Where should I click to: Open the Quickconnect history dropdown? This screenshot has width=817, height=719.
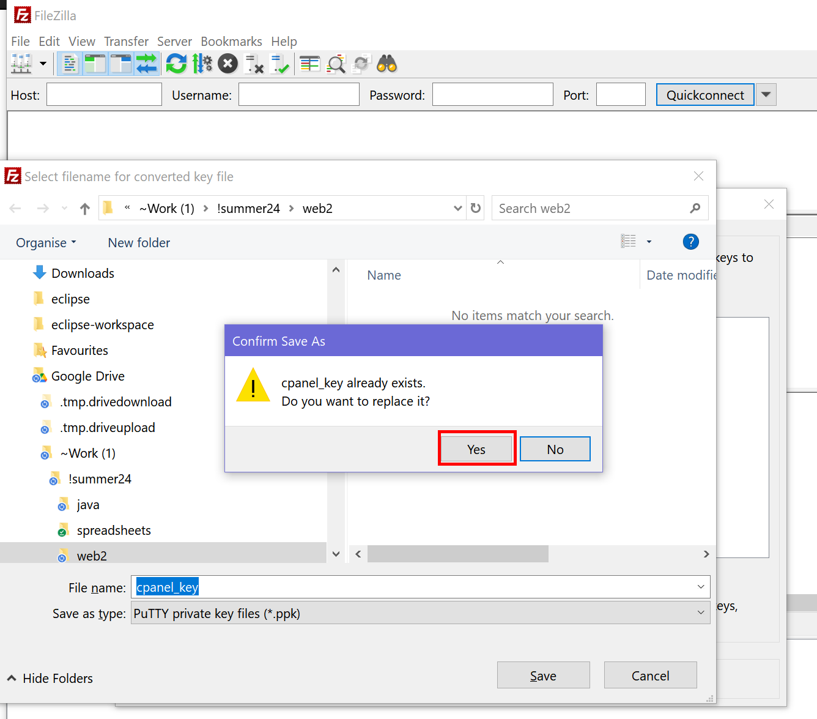click(766, 95)
